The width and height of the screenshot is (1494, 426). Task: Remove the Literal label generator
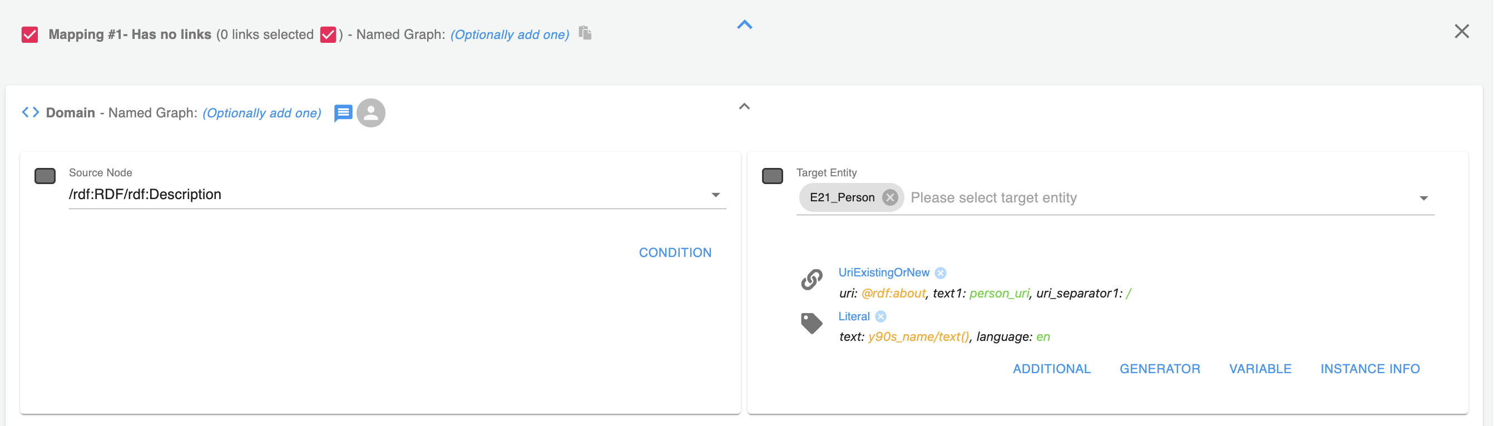point(880,316)
